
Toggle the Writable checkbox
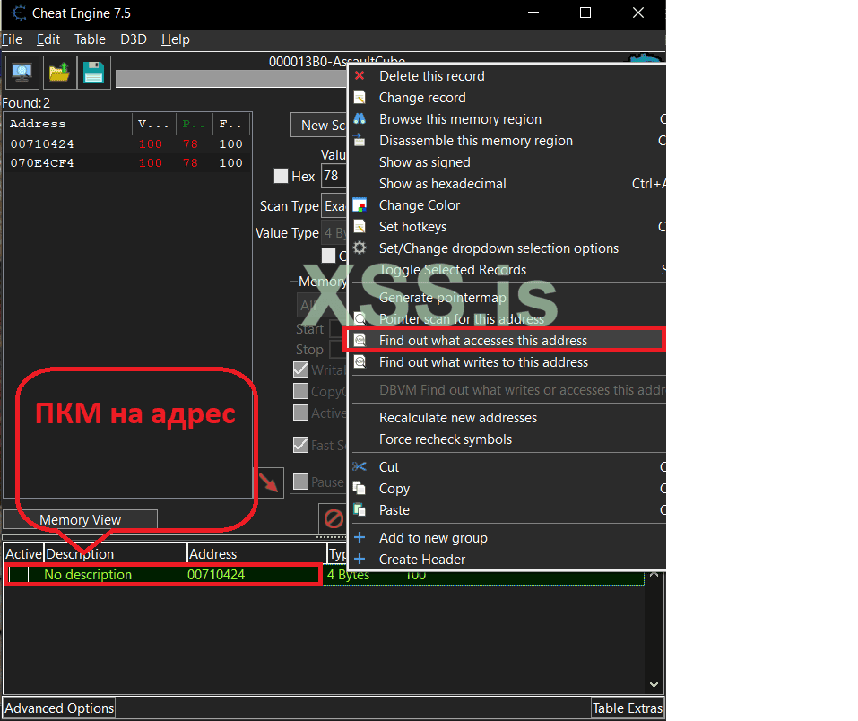pyautogui.click(x=300, y=369)
